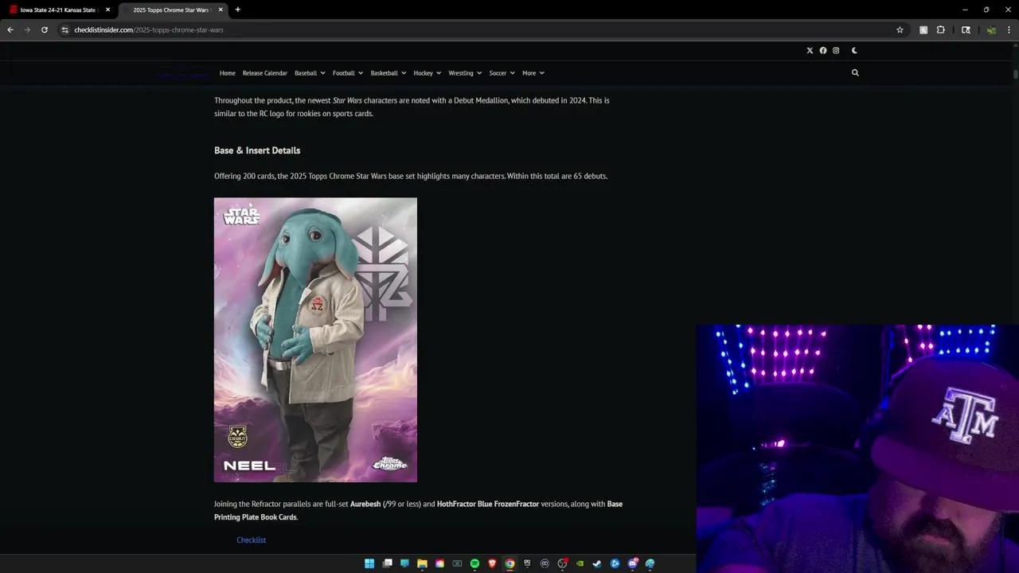Close the Iowa State 24-21 Kansas State tab
Image resolution: width=1019 pixels, height=573 pixels.
[107, 10]
